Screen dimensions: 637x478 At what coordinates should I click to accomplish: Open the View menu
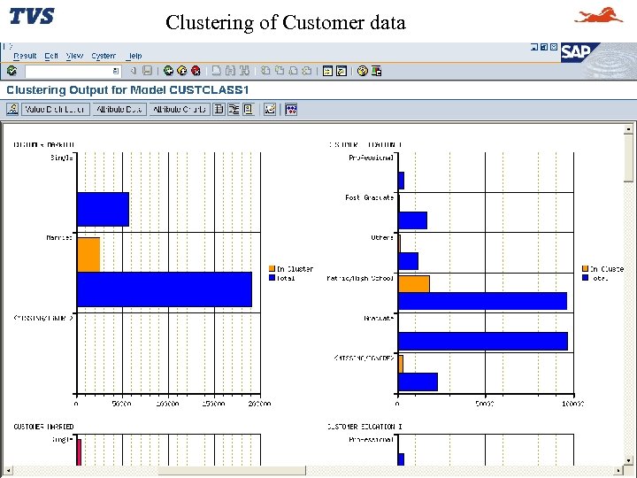74,56
